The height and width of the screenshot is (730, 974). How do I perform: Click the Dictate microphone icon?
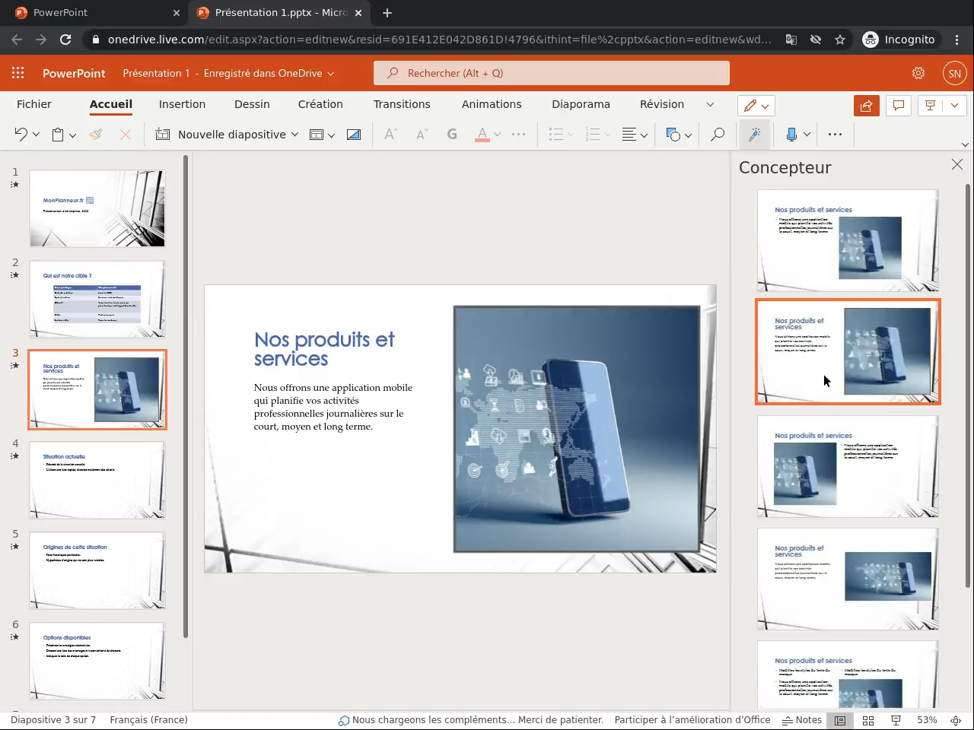click(x=791, y=135)
